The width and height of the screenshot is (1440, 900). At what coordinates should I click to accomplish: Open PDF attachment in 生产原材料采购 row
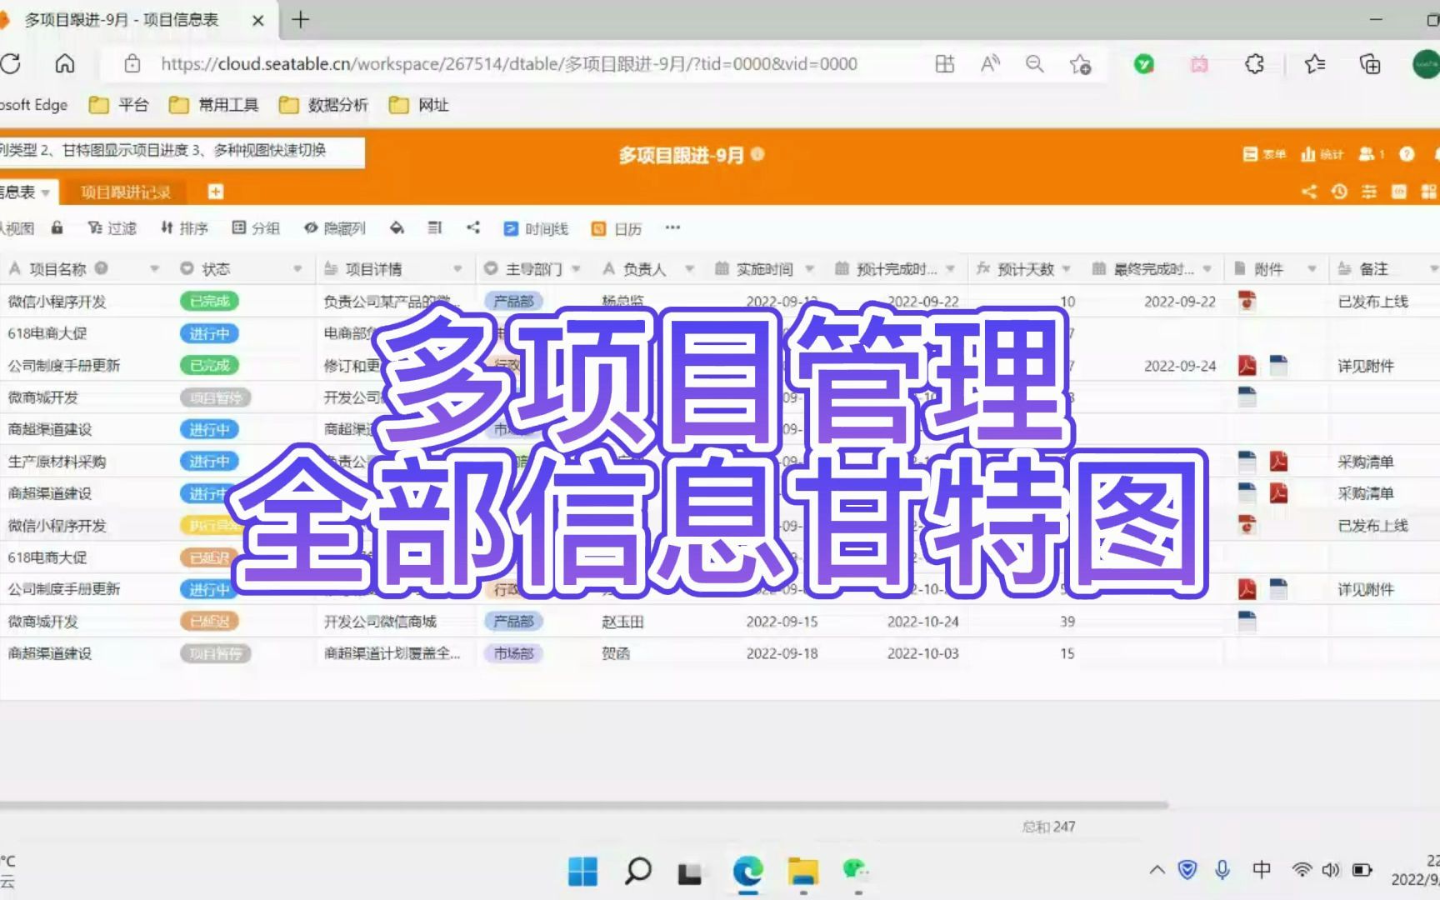pos(1278,461)
